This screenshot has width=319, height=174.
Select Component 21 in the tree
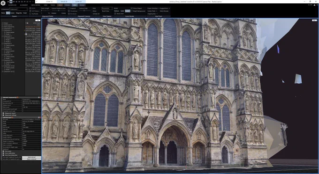[x=8, y=60]
